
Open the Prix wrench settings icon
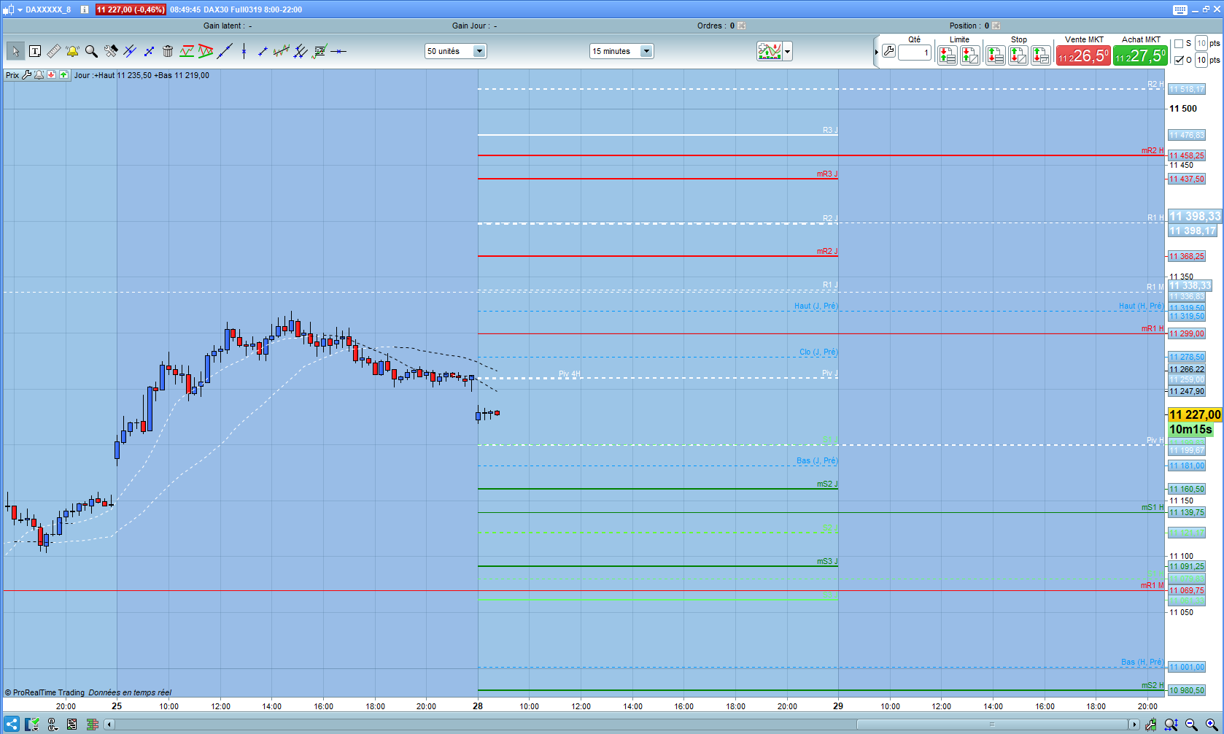(27, 75)
